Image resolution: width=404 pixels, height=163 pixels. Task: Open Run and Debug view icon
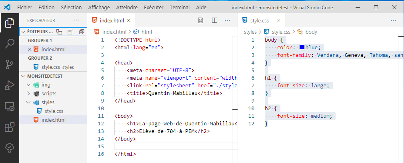10,85
